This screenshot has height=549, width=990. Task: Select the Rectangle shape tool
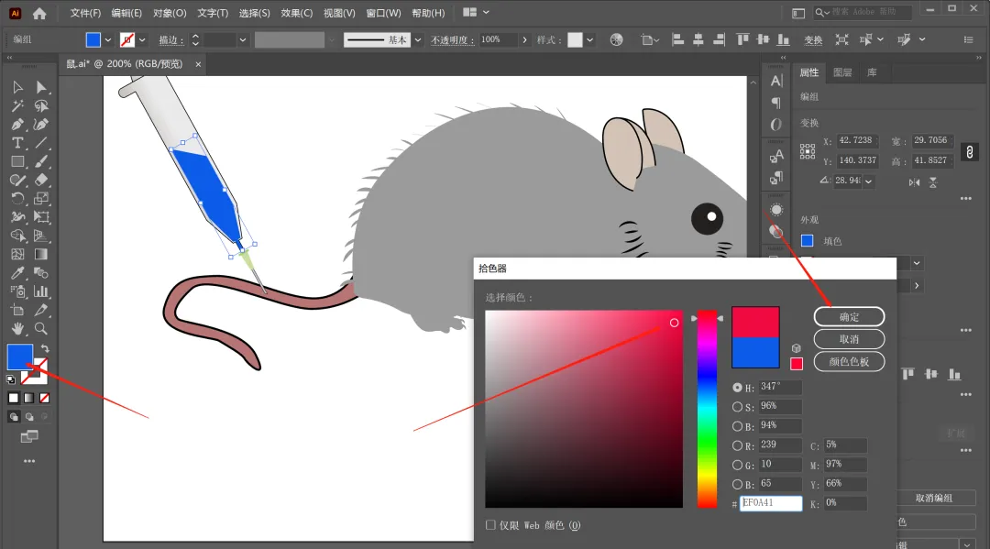click(17, 161)
